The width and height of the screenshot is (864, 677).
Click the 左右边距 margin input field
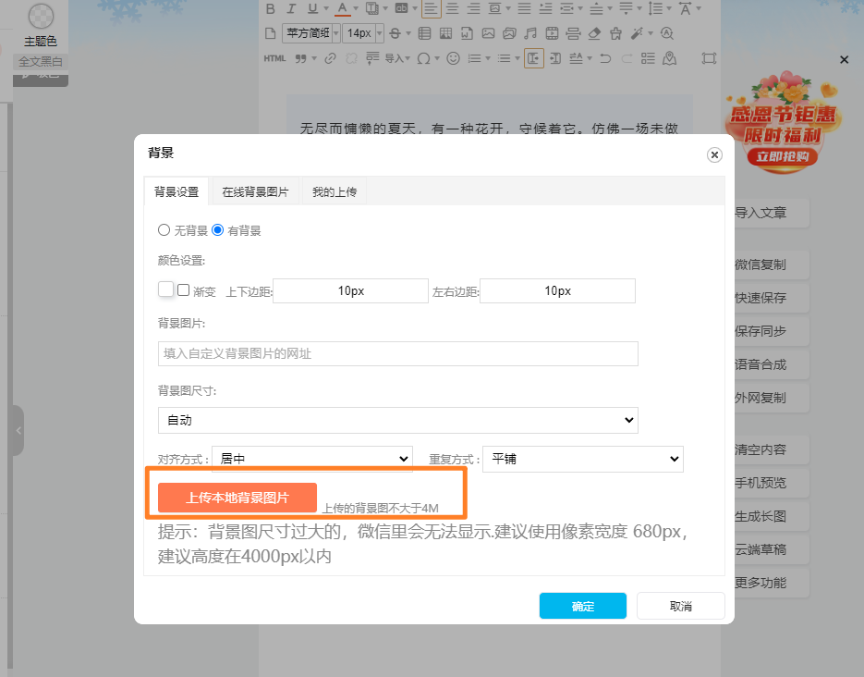(557, 290)
